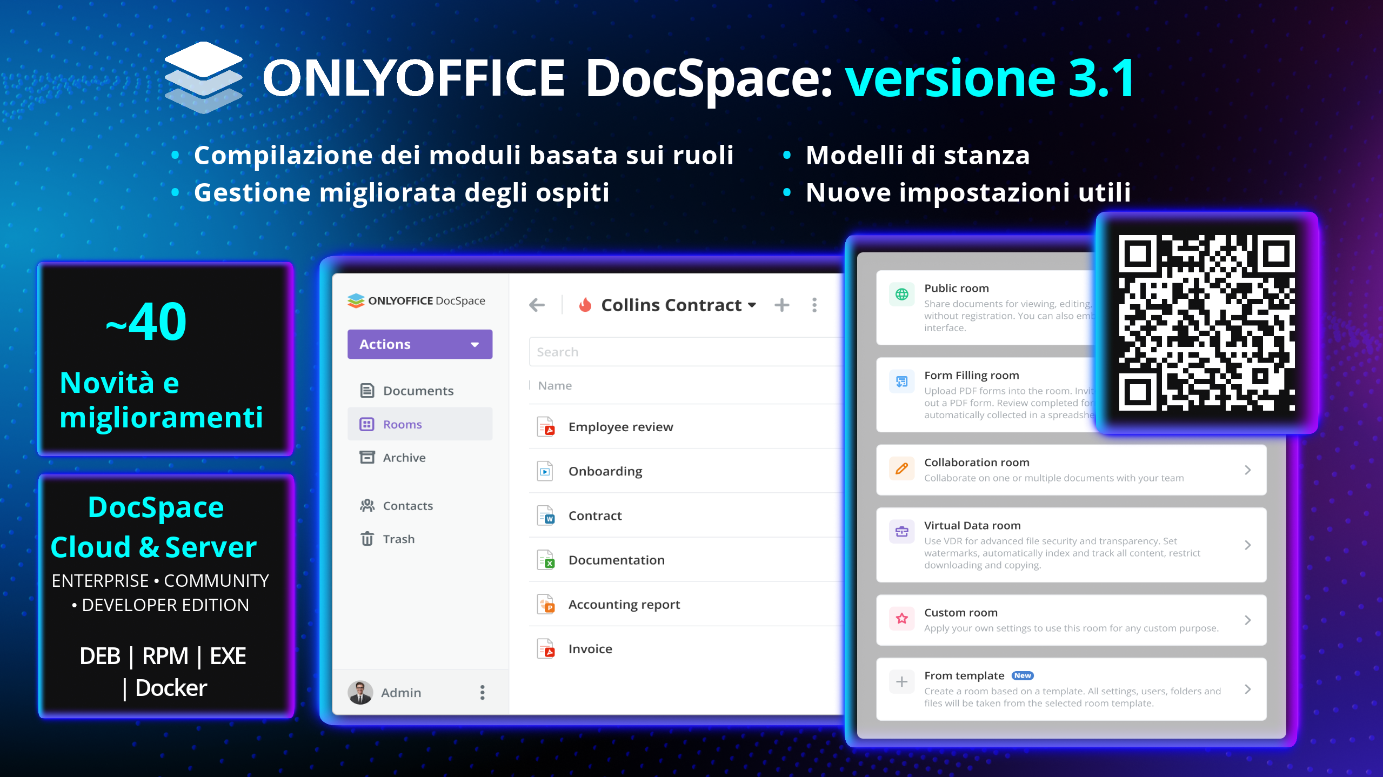Expand From template with its chevron
Image resolution: width=1383 pixels, height=777 pixels.
pos(1247,689)
